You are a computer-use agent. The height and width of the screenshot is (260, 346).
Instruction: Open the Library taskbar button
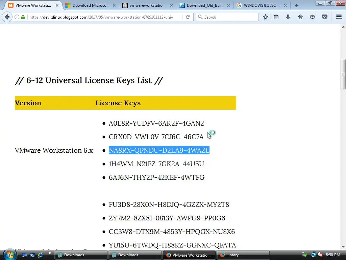pos(243,255)
